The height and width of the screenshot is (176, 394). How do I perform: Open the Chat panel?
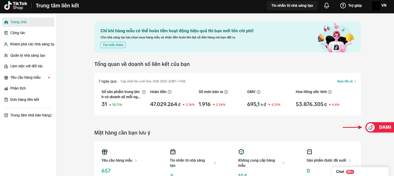point(360,172)
